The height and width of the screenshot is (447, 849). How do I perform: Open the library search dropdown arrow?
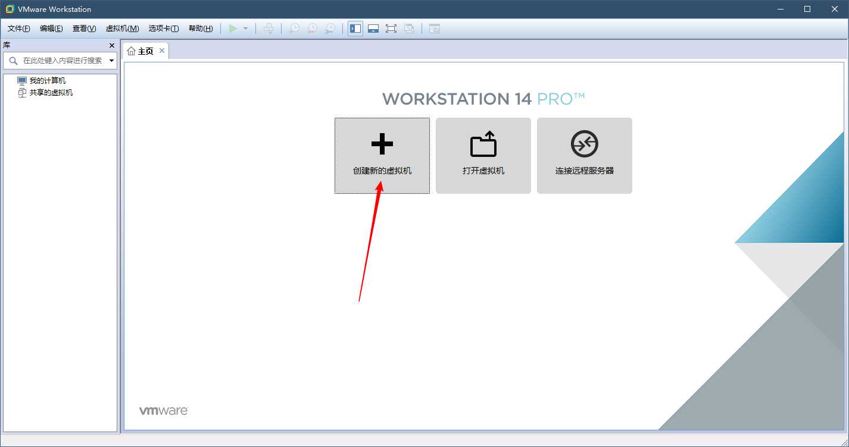(111, 61)
